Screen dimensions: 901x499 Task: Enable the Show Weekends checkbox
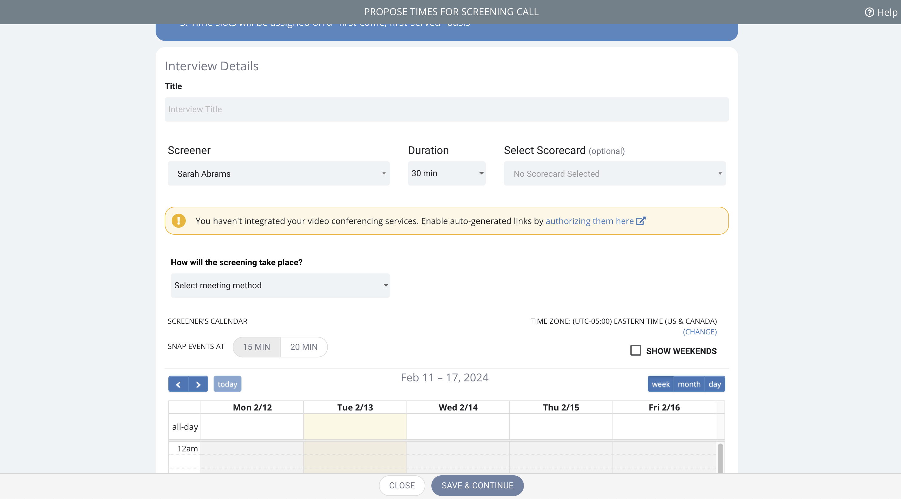coord(636,350)
